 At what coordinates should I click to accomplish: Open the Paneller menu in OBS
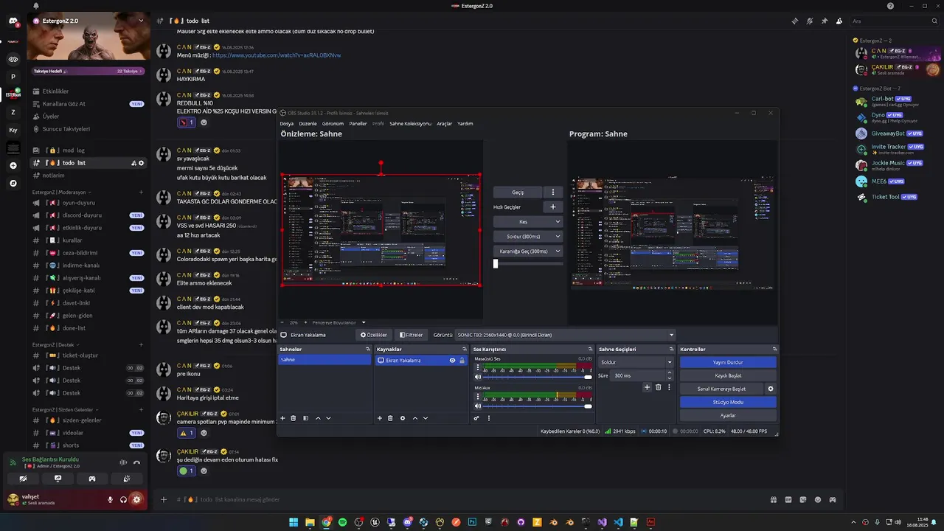[x=358, y=124]
